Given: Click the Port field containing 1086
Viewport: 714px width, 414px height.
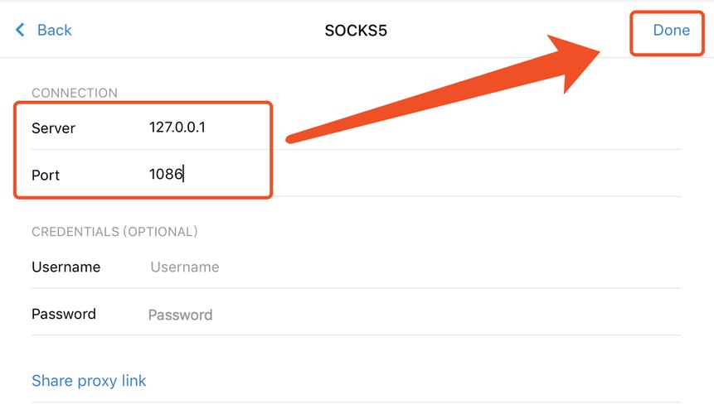Looking at the screenshot, I should [166, 175].
